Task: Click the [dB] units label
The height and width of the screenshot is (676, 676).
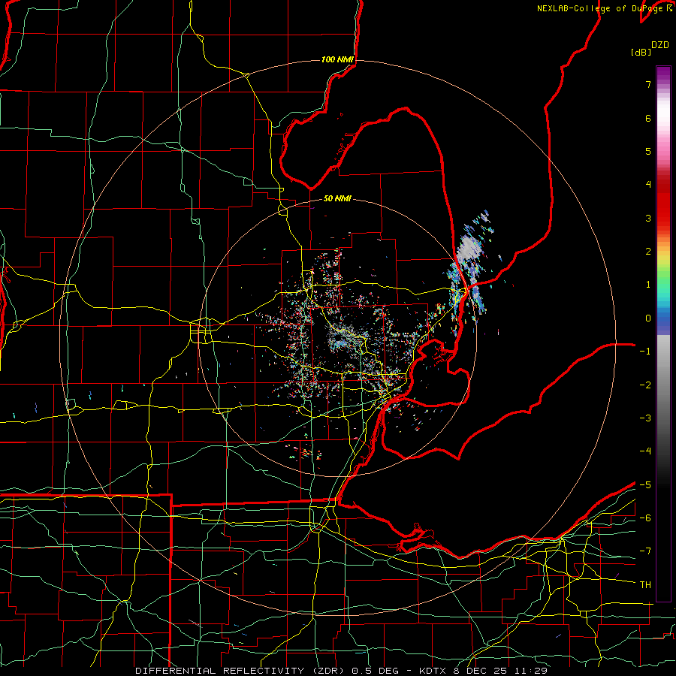Action: 641,52
